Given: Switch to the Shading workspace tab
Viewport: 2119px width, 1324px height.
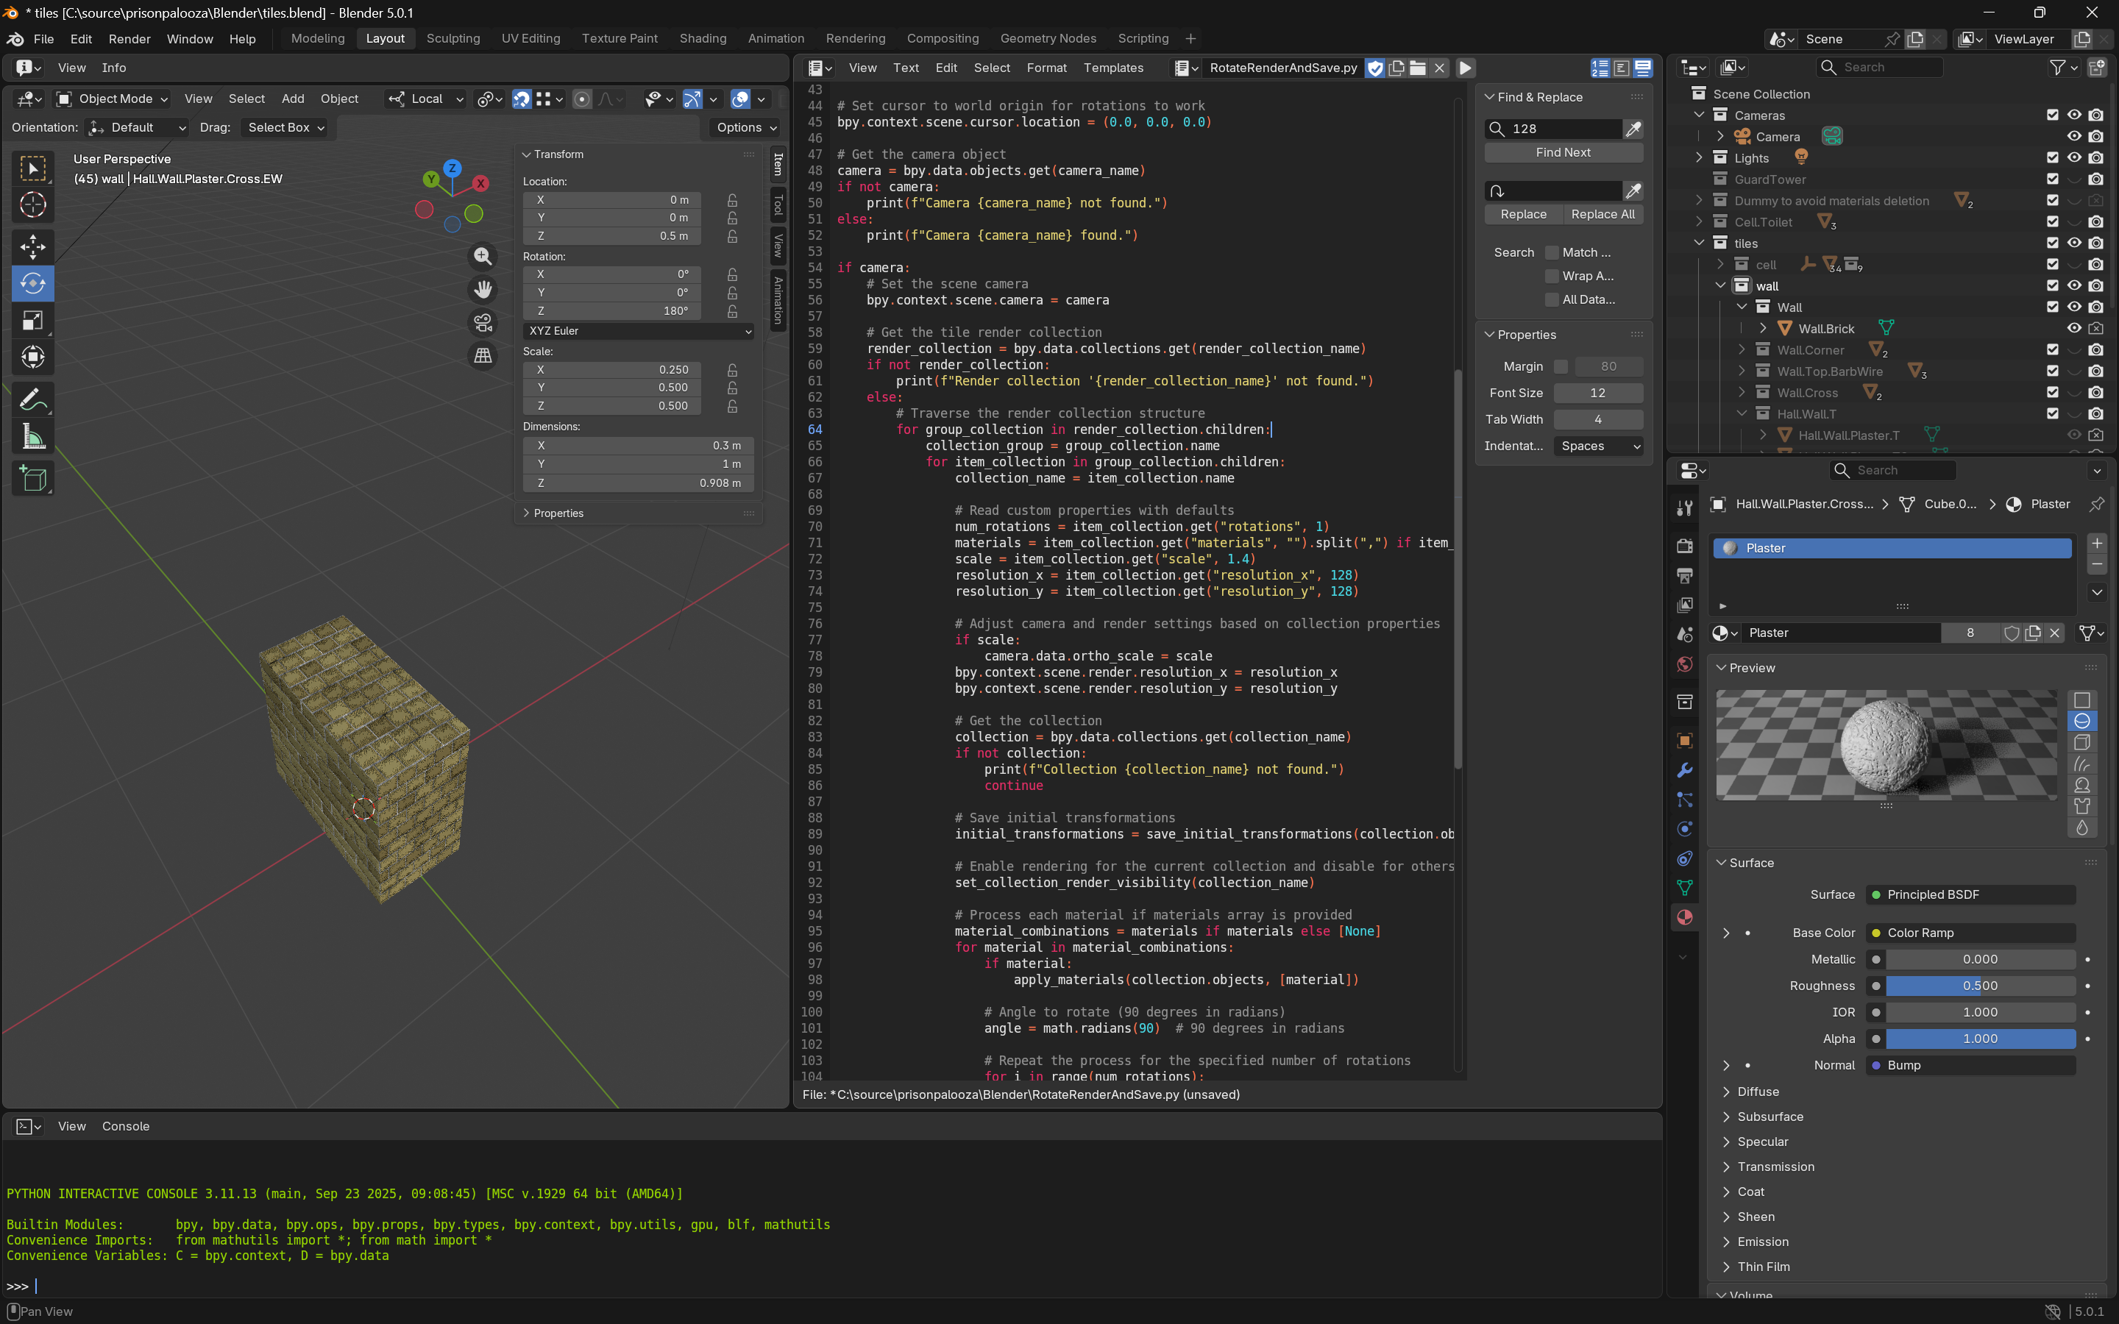Looking at the screenshot, I should (x=702, y=38).
